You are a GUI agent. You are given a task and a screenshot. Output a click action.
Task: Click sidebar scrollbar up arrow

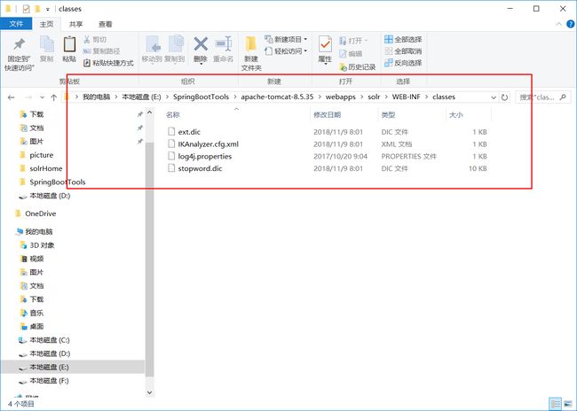point(149,112)
